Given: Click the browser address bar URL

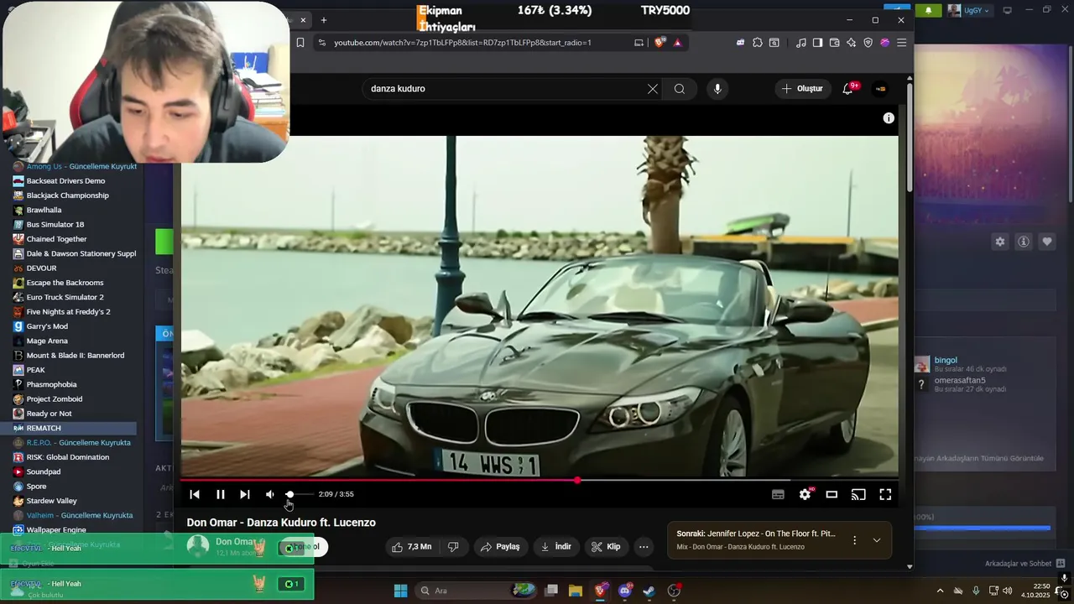Looking at the screenshot, I should click(462, 43).
